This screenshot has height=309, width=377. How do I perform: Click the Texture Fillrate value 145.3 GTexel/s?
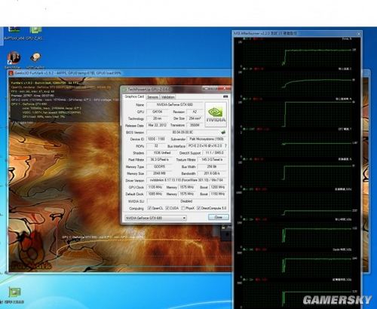212,160
